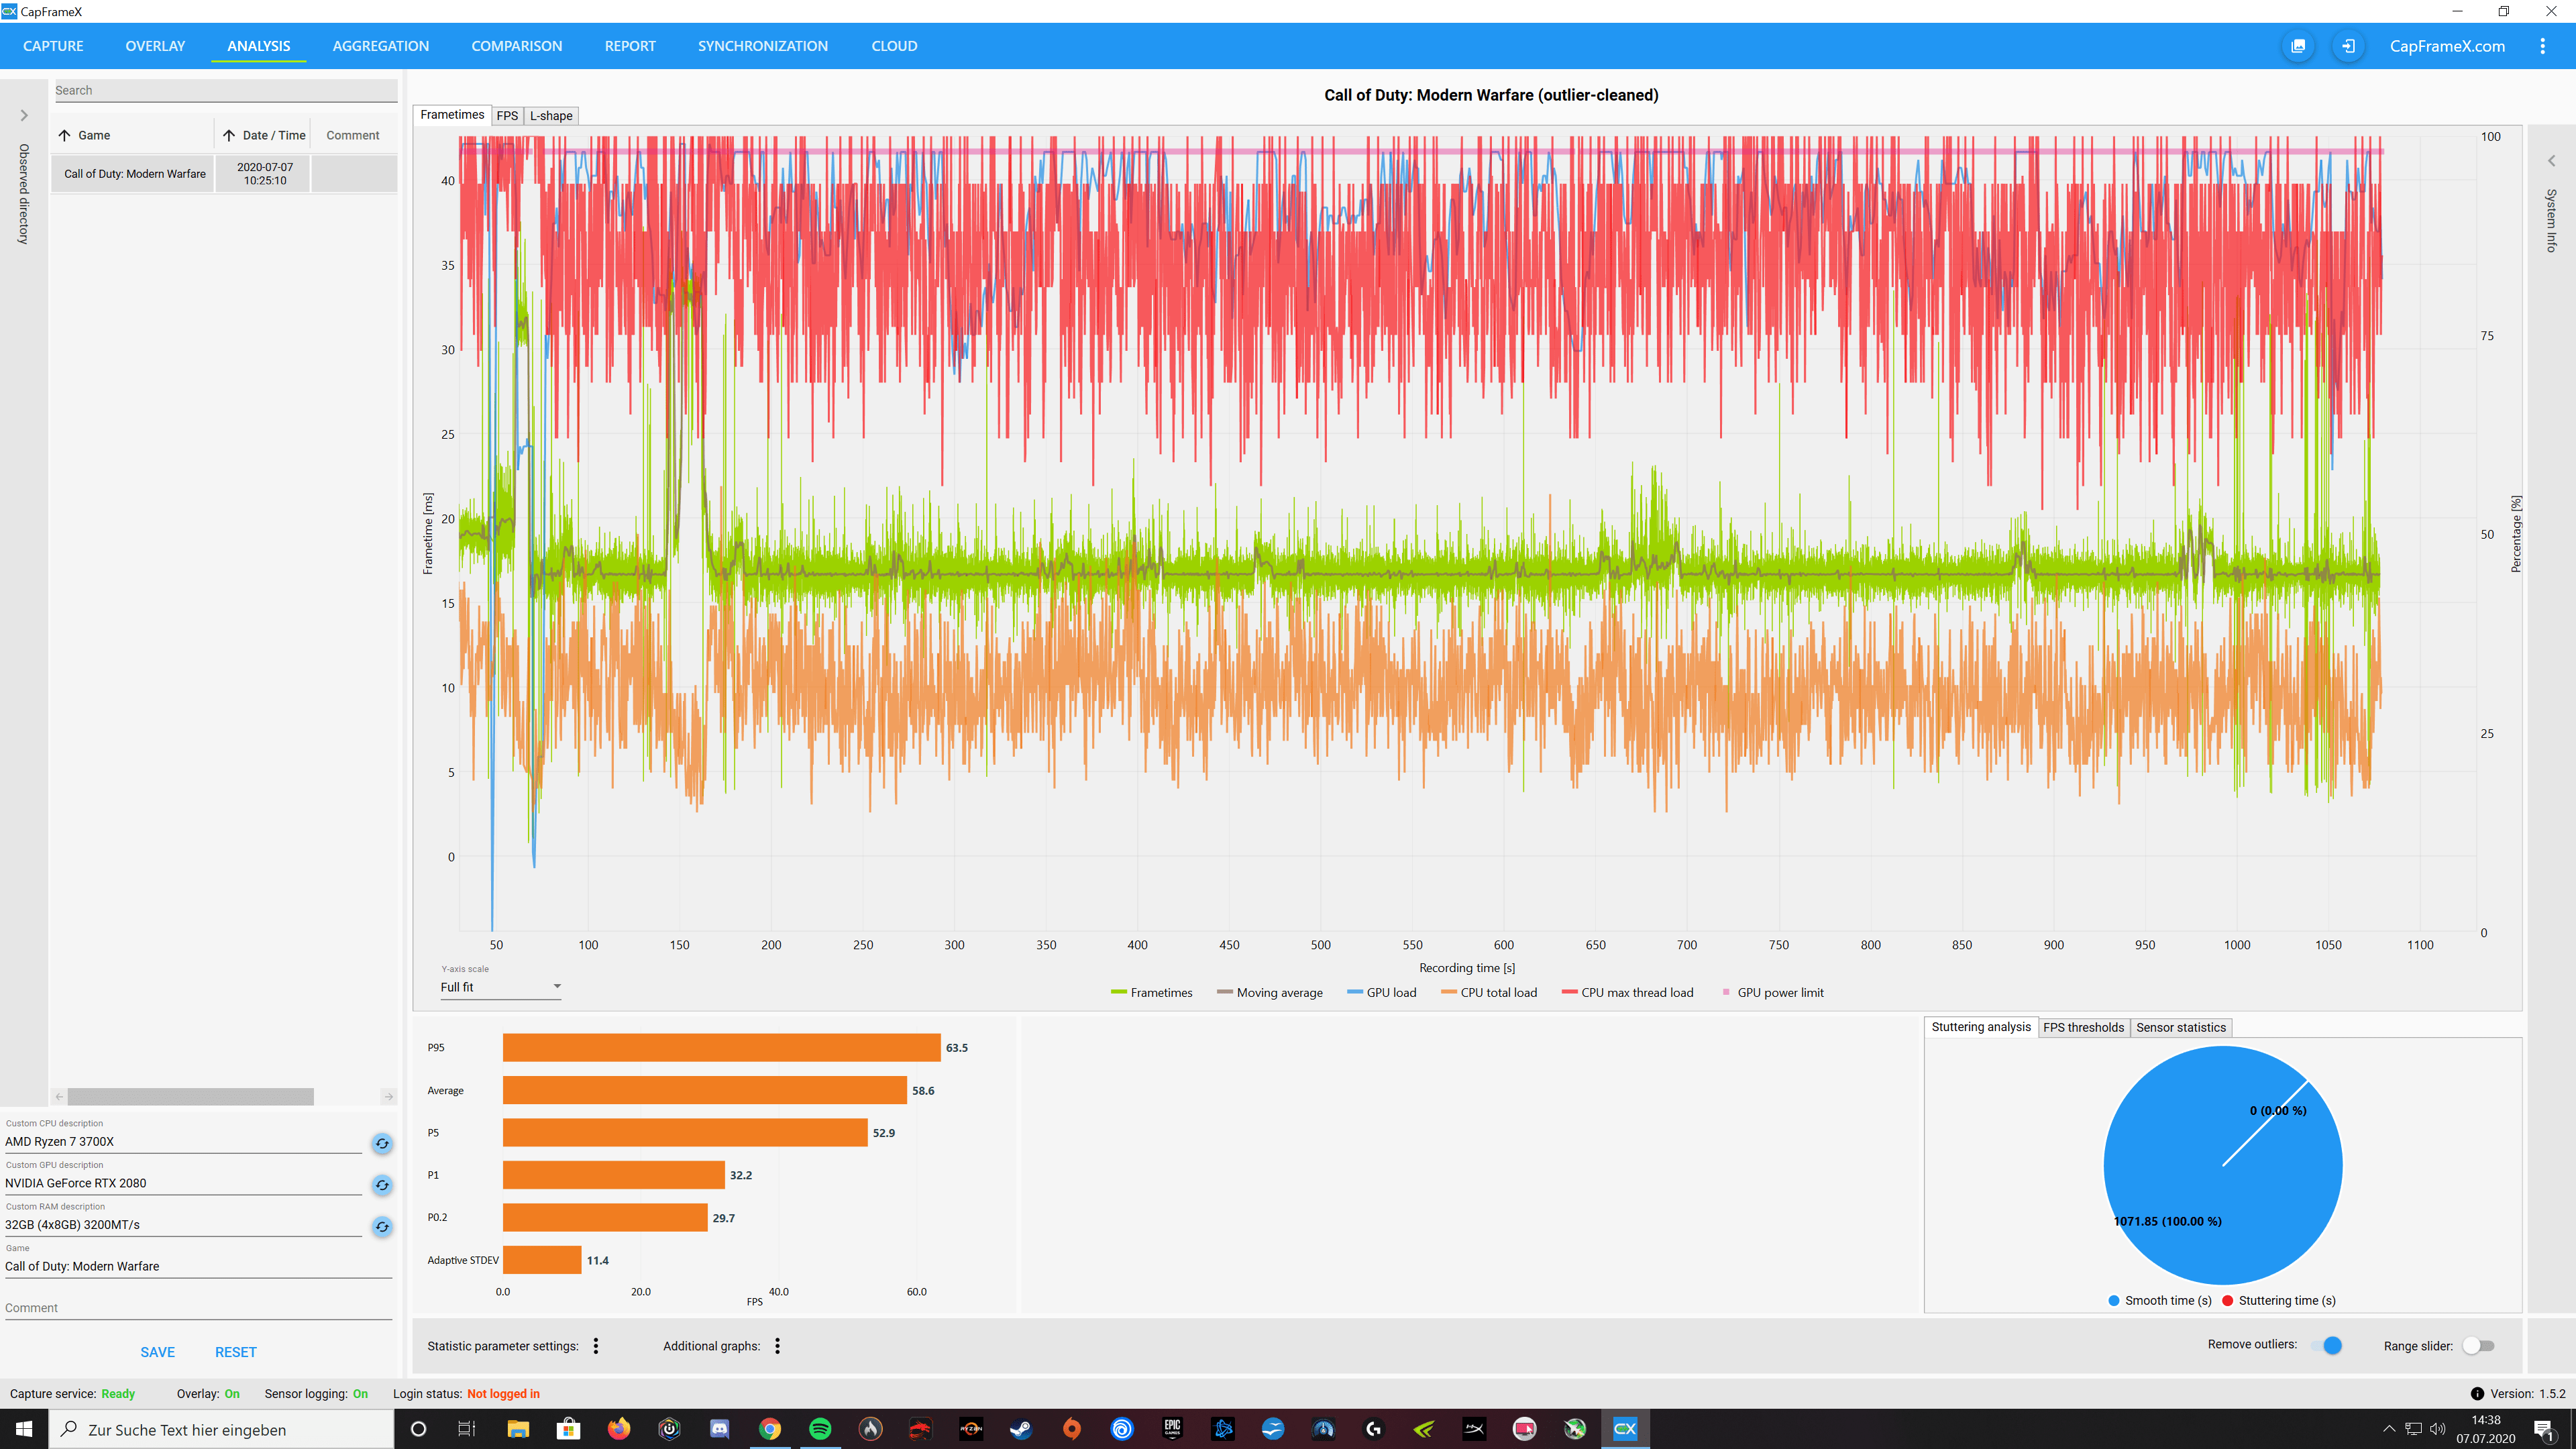The width and height of the screenshot is (2576, 1449).
Task: Open Statistic parameter settings menu
Action: (596, 1346)
